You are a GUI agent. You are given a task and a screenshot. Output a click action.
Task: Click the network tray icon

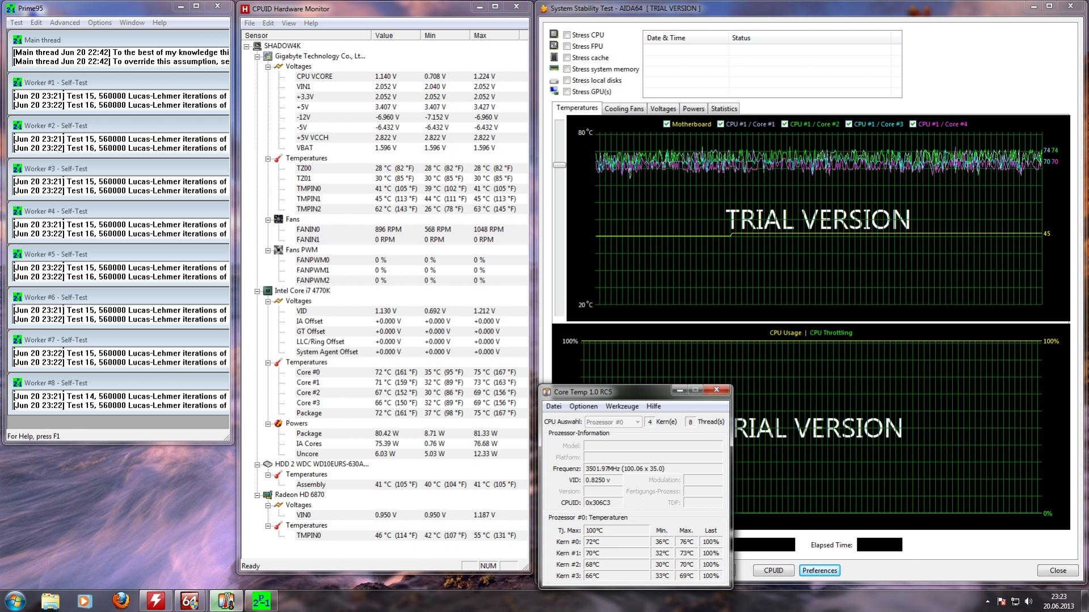pyautogui.click(x=1015, y=601)
